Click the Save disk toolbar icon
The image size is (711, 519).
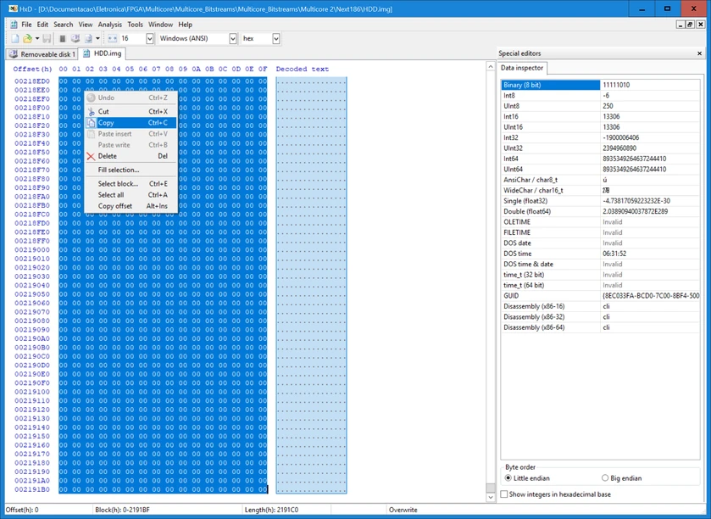click(47, 39)
